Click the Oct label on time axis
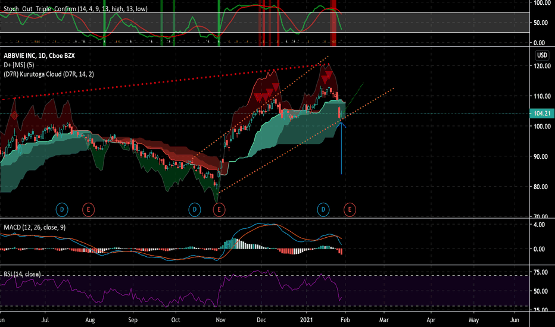 tap(176, 320)
